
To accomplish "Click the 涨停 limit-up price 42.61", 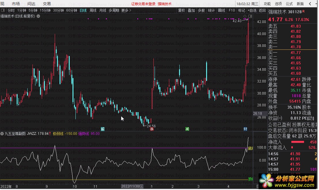I will (x=296, y=79).
